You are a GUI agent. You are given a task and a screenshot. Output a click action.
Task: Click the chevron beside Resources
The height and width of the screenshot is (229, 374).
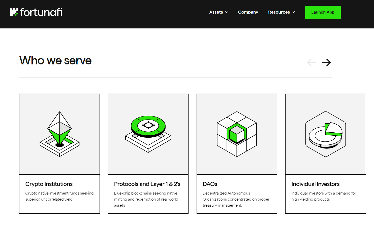point(293,12)
